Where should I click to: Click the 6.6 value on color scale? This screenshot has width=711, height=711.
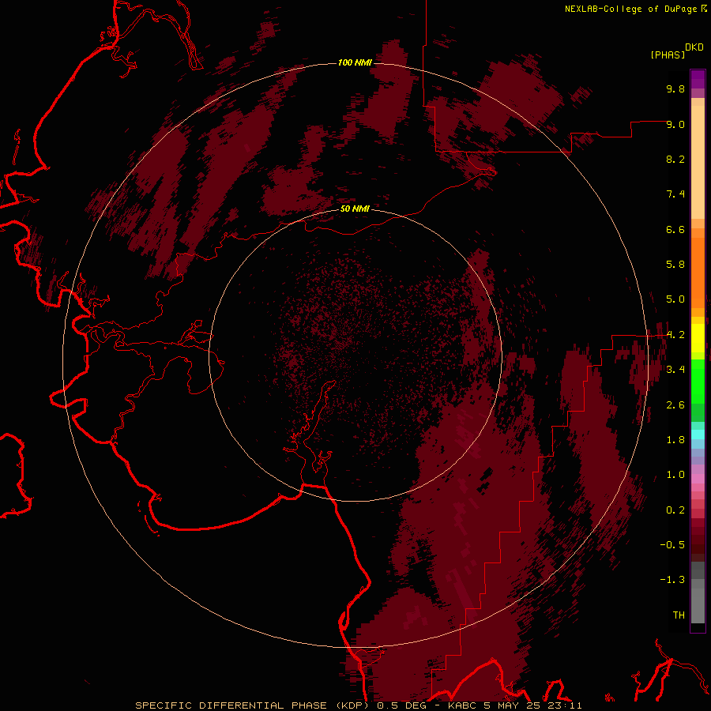coord(675,229)
